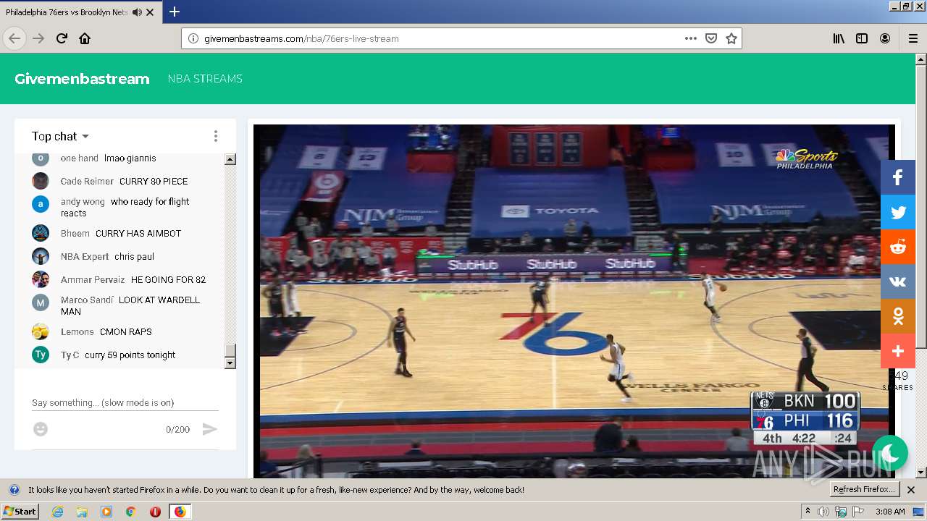Click the page scrollbar down arrow
927x521 pixels.
click(921, 473)
